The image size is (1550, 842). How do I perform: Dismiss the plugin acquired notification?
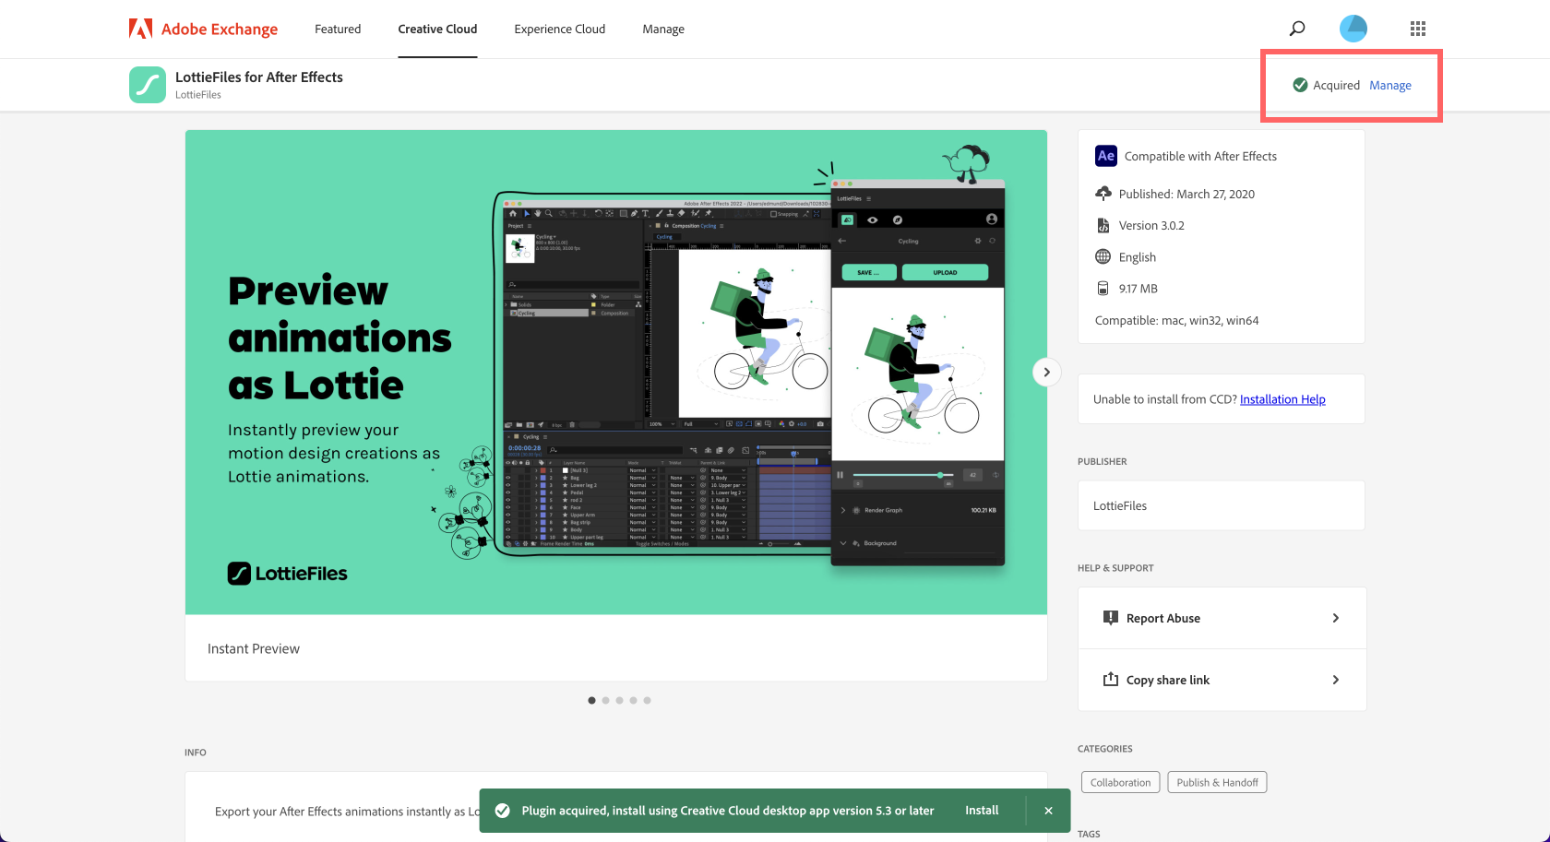(1048, 811)
